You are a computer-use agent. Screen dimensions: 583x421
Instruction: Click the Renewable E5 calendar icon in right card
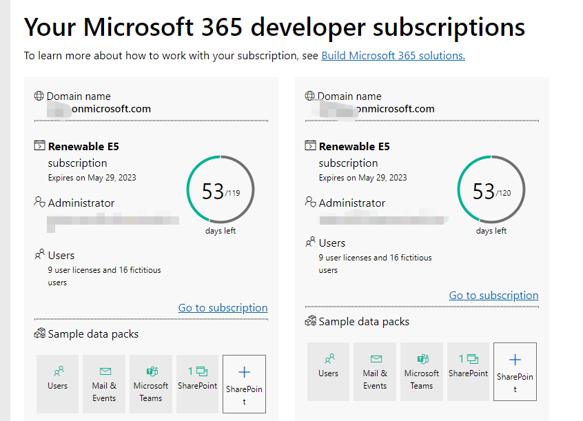point(310,146)
